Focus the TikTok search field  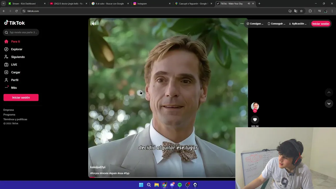coord(21,32)
